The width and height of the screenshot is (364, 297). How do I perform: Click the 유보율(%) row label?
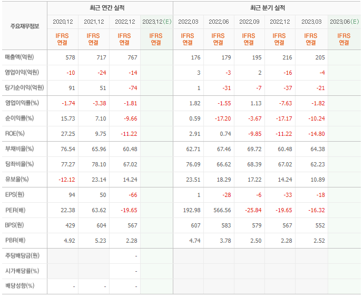tap(17, 180)
